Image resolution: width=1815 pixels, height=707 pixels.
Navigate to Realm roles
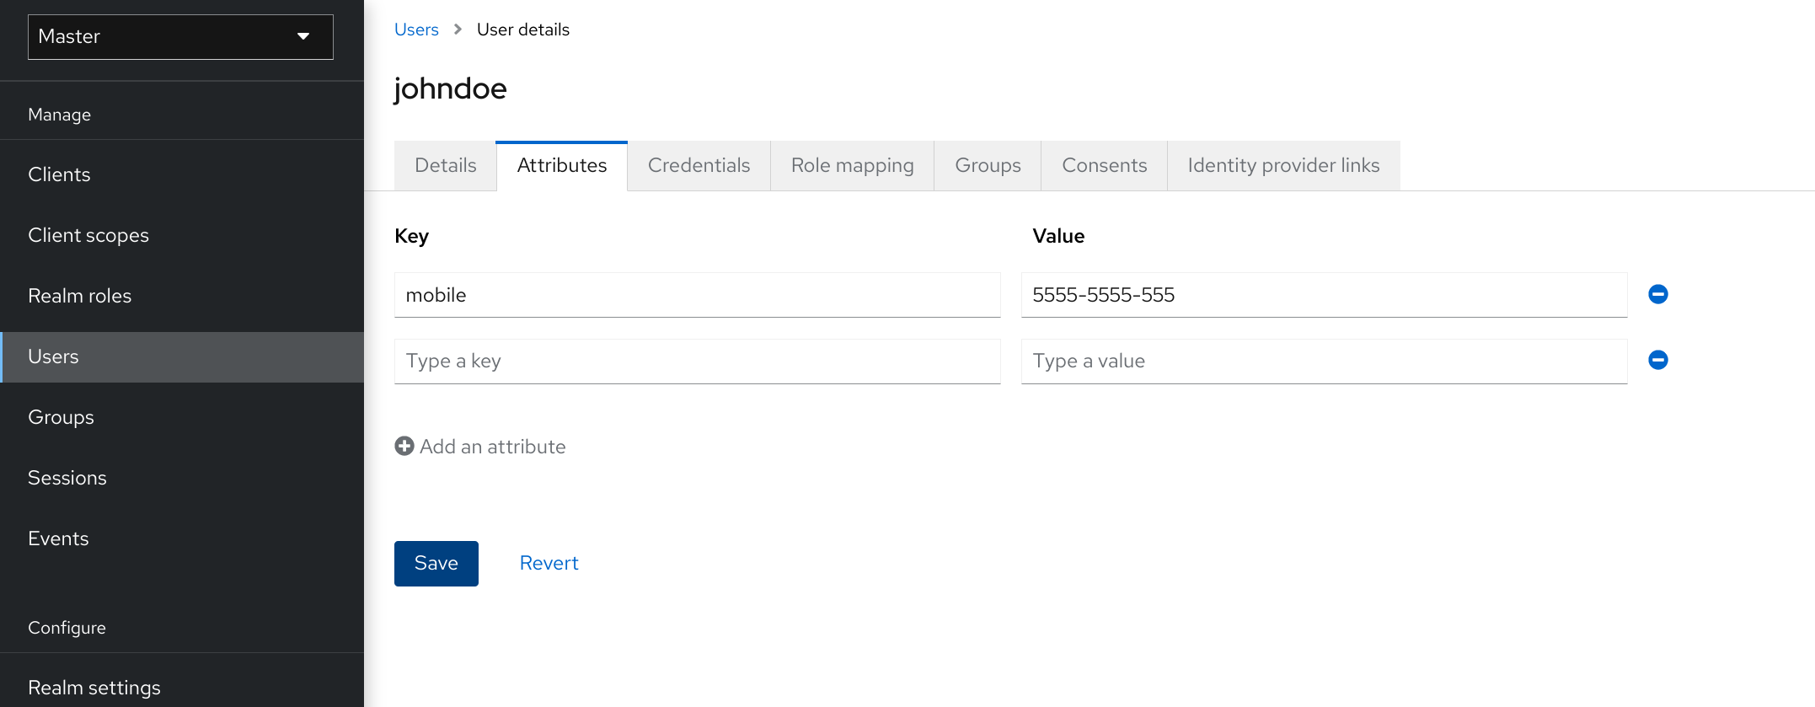[182, 296]
